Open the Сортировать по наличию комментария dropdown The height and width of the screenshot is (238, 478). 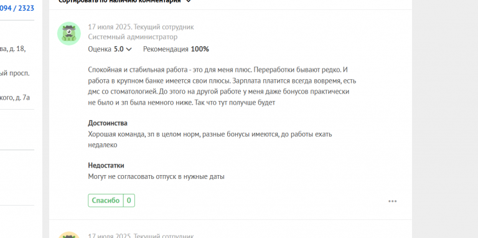(124, 1)
